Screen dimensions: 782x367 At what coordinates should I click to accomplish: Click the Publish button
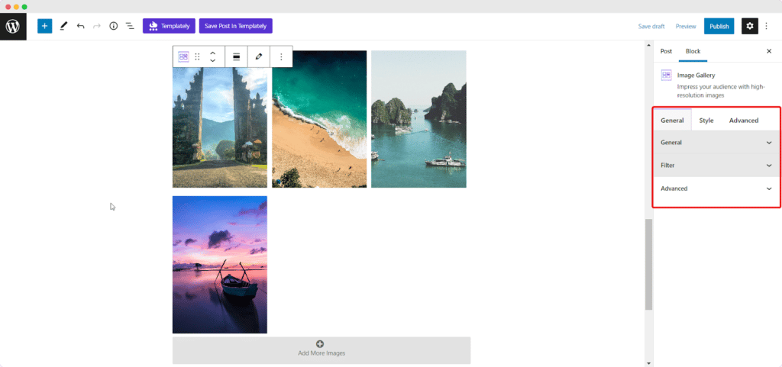[x=719, y=26]
